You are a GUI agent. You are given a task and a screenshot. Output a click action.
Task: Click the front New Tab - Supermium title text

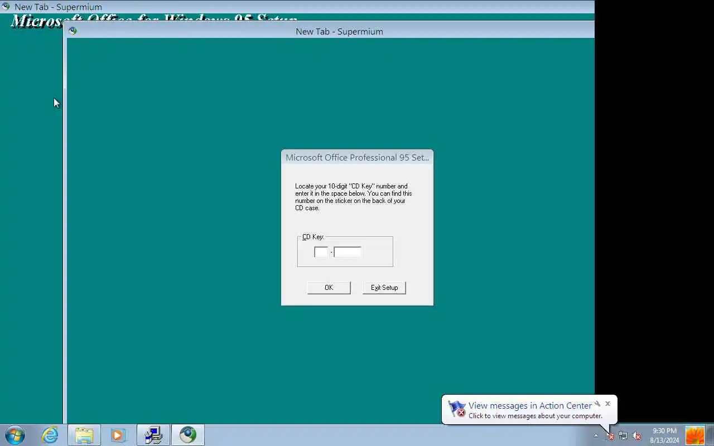pyautogui.click(x=339, y=31)
